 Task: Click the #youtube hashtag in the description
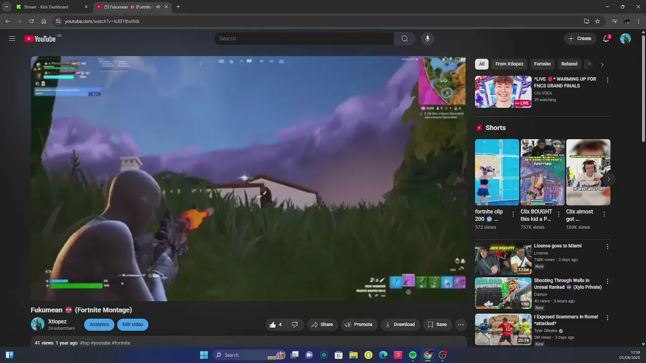point(101,343)
